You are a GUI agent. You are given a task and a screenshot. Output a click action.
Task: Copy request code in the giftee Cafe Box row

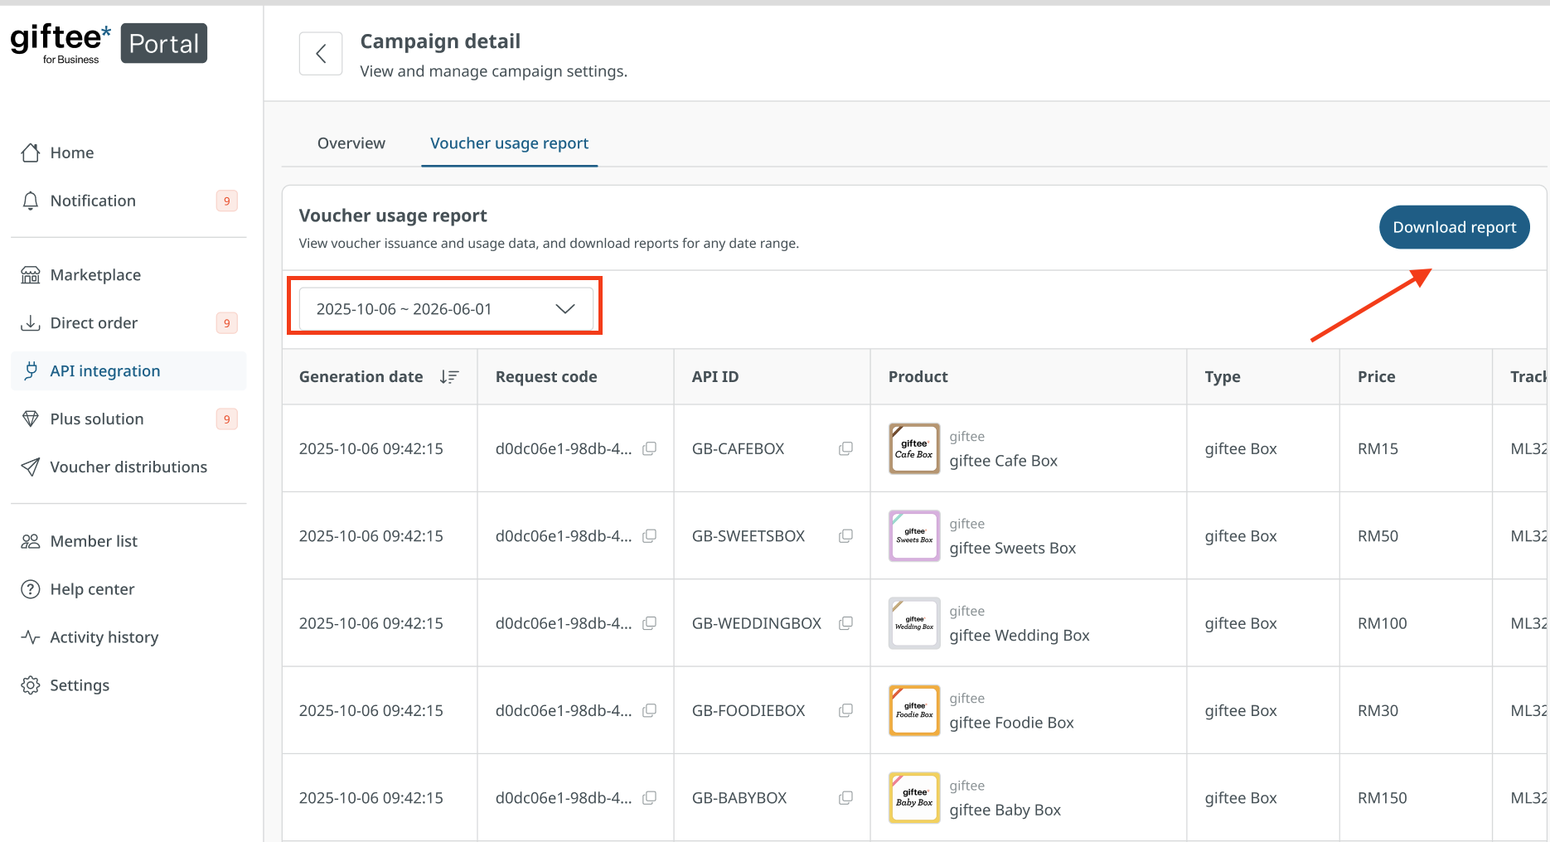(x=650, y=448)
